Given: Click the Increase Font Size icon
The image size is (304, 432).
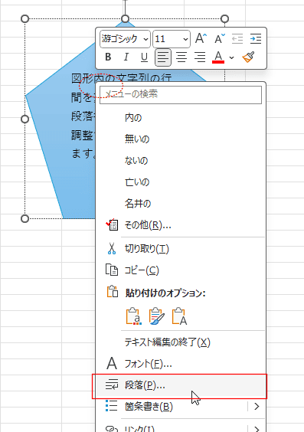Looking at the screenshot, I should (201, 38).
